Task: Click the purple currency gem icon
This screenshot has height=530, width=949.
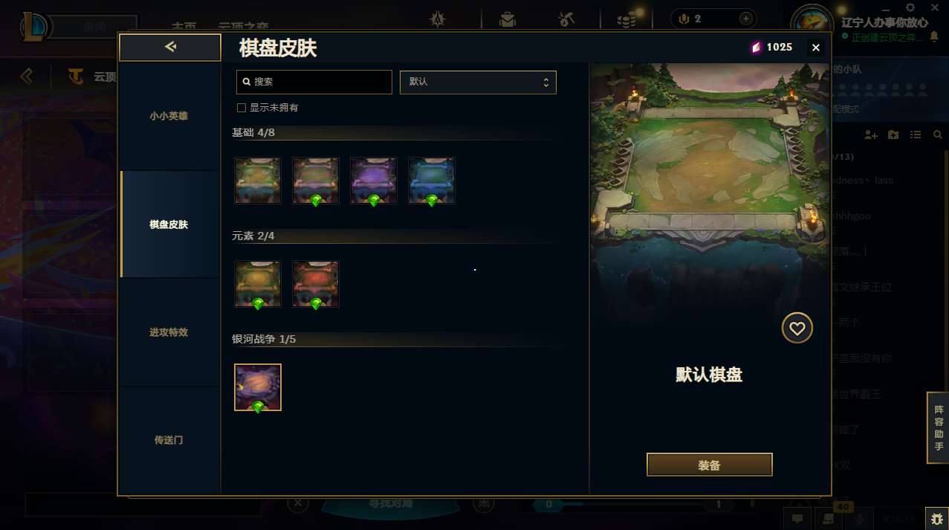Action: 756,48
